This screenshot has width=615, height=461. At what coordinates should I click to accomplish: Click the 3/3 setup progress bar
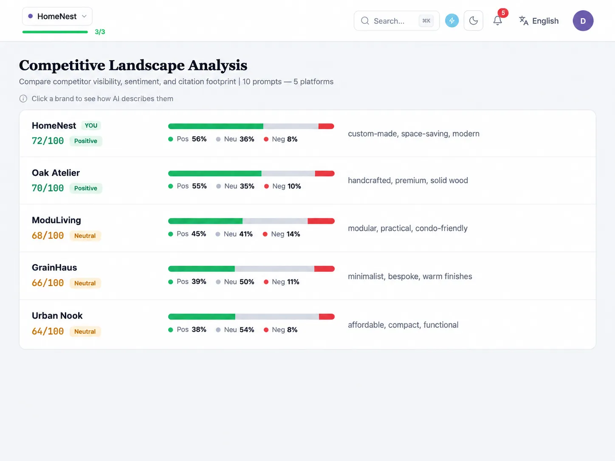coord(55,32)
